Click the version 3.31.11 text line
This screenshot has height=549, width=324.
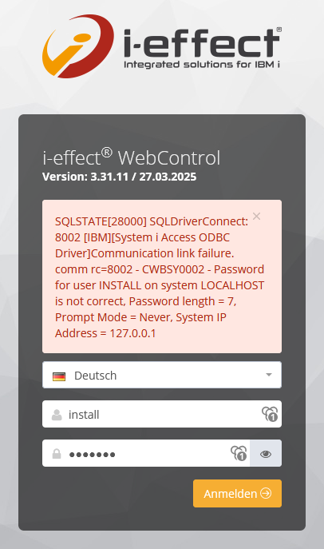point(119,177)
